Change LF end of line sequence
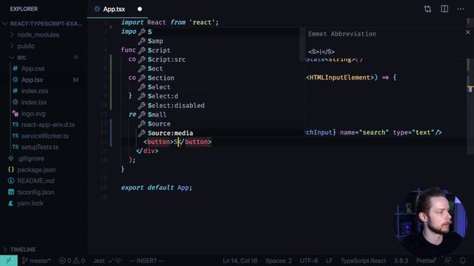Viewport: 474px width, 266px height. click(329, 261)
